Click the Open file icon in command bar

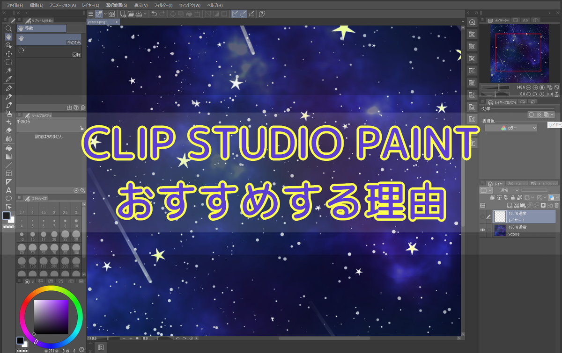[x=131, y=14]
